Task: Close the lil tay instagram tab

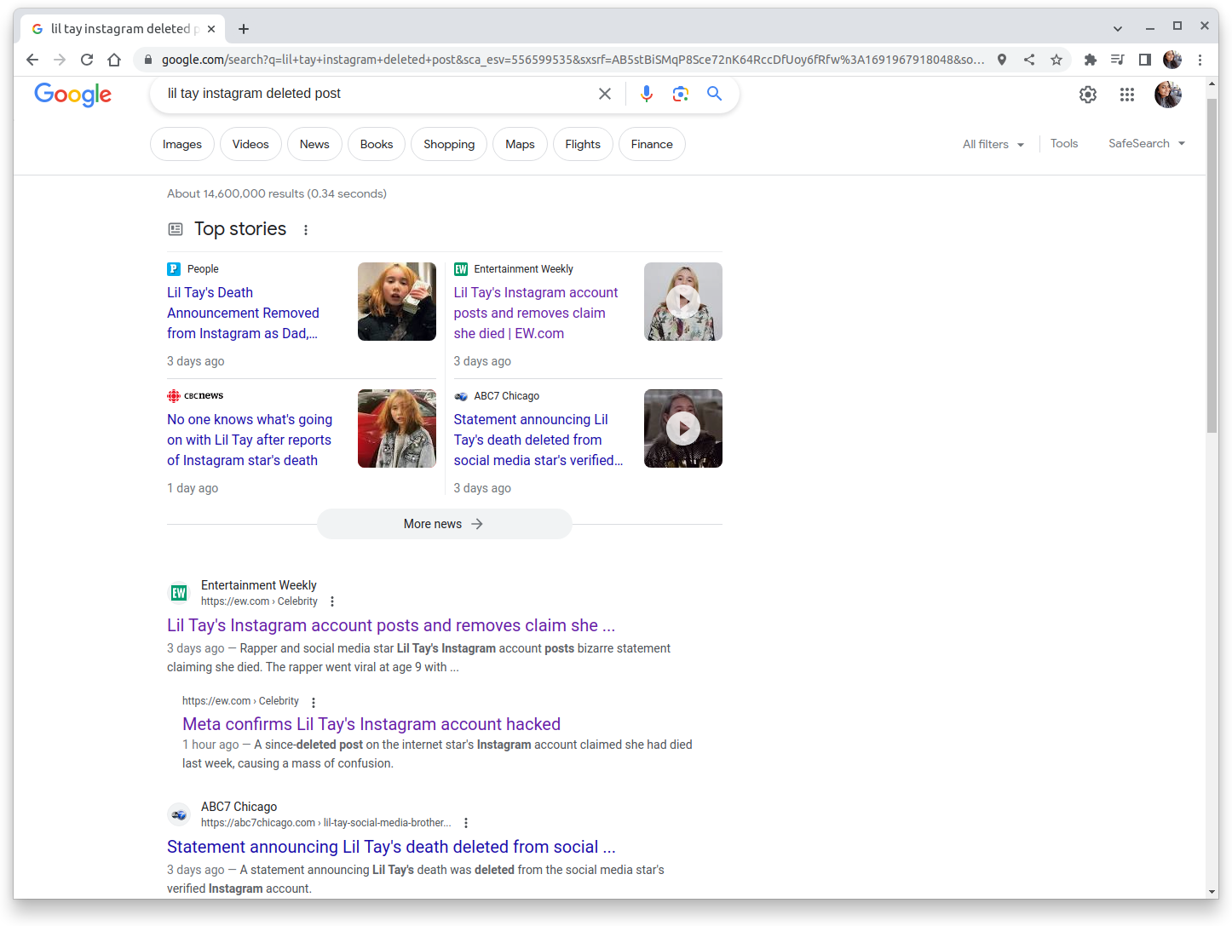Action: [x=211, y=29]
